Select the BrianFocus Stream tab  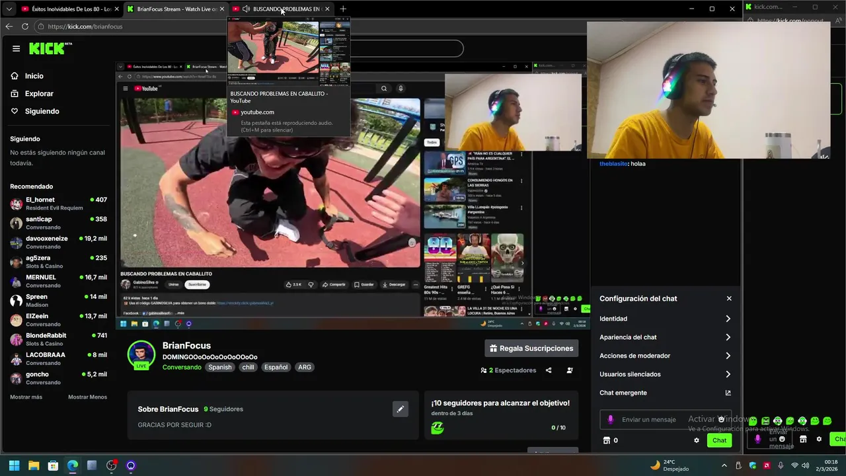175,9
